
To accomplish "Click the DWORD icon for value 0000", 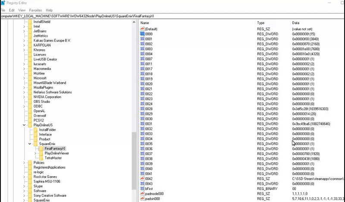I will tap(142, 34).
